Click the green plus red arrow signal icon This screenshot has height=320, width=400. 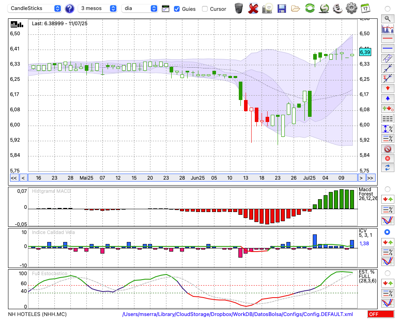point(388,108)
